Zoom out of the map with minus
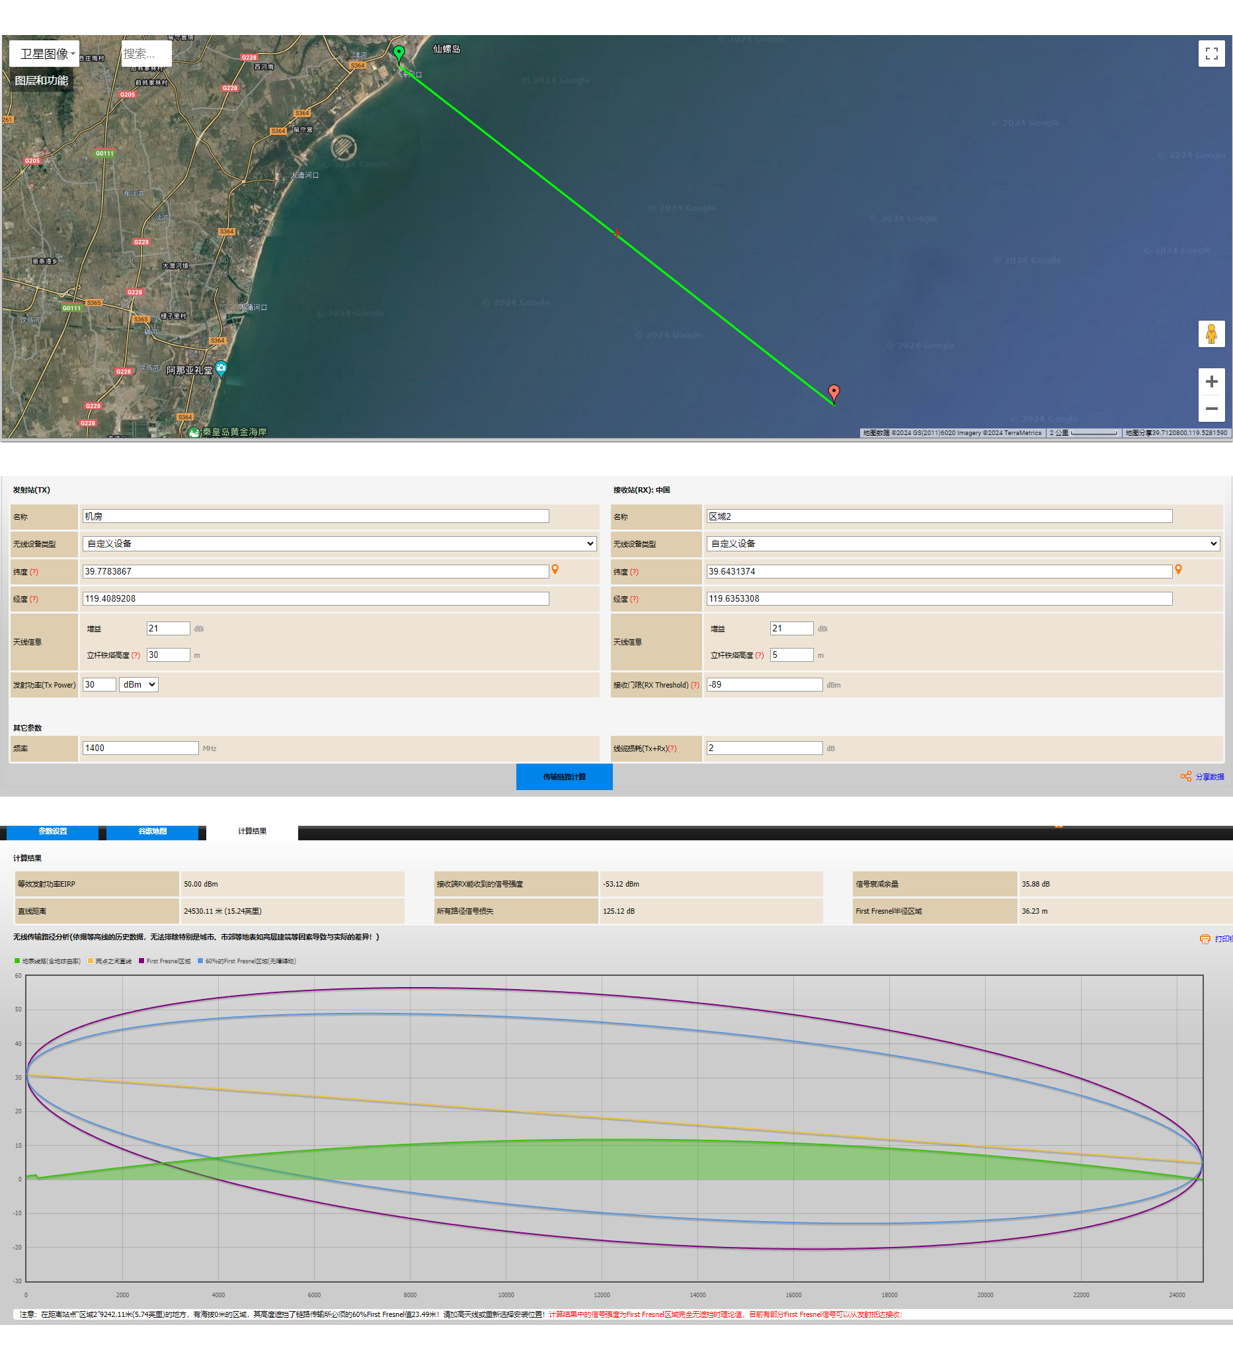Viewport: 1233px width, 1358px height. click(1211, 408)
